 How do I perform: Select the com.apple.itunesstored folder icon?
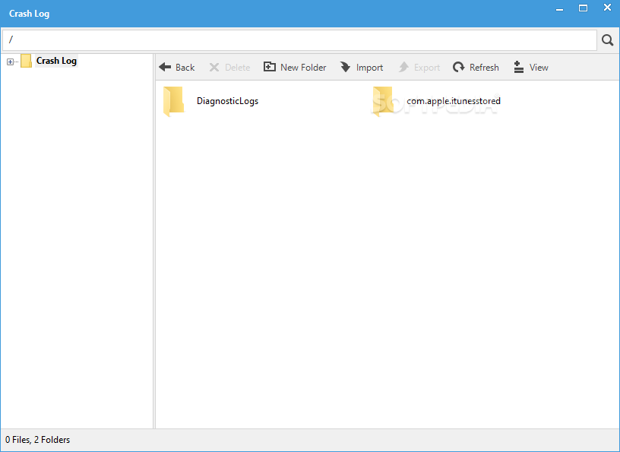[383, 102]
